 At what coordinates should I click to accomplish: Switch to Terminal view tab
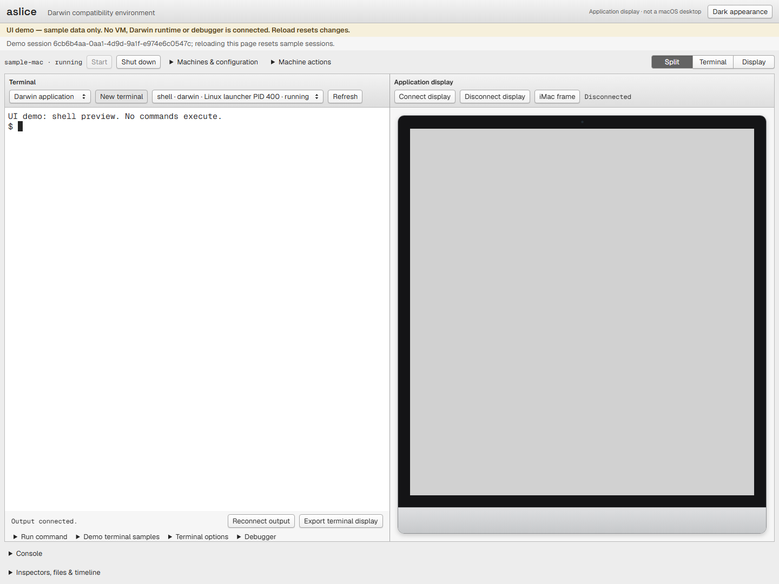click(712, 62)
